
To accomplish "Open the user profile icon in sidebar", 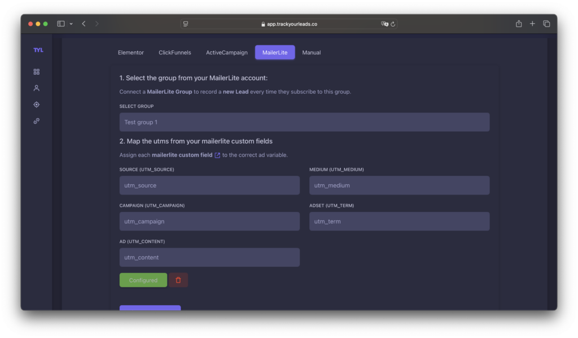I will [37, 88].
